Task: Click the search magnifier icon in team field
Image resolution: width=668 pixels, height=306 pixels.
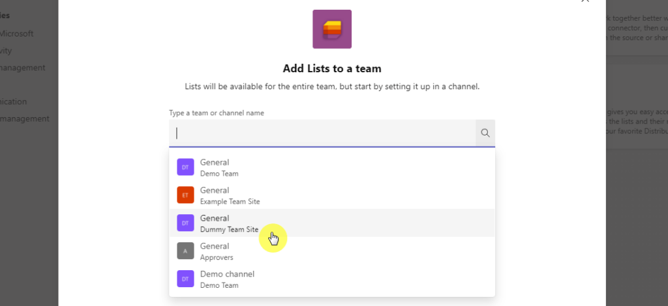Action: [485, 133]
